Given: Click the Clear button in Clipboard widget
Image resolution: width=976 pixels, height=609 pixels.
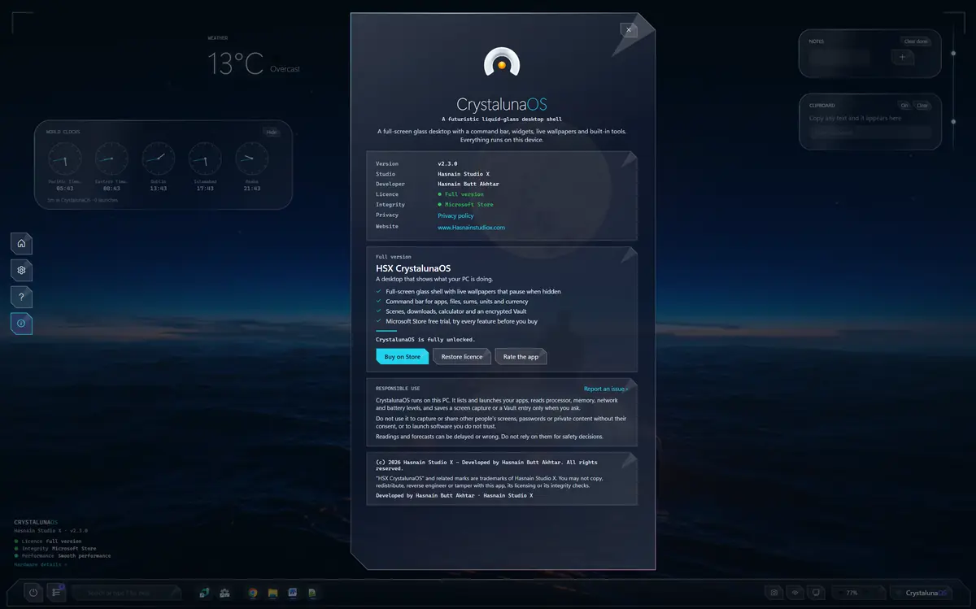Looking at the screenshot, I should pos(922,105).
